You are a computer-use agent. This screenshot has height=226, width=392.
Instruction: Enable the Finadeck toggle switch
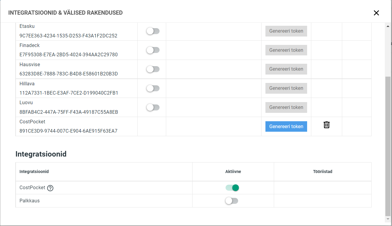[153, 50]
